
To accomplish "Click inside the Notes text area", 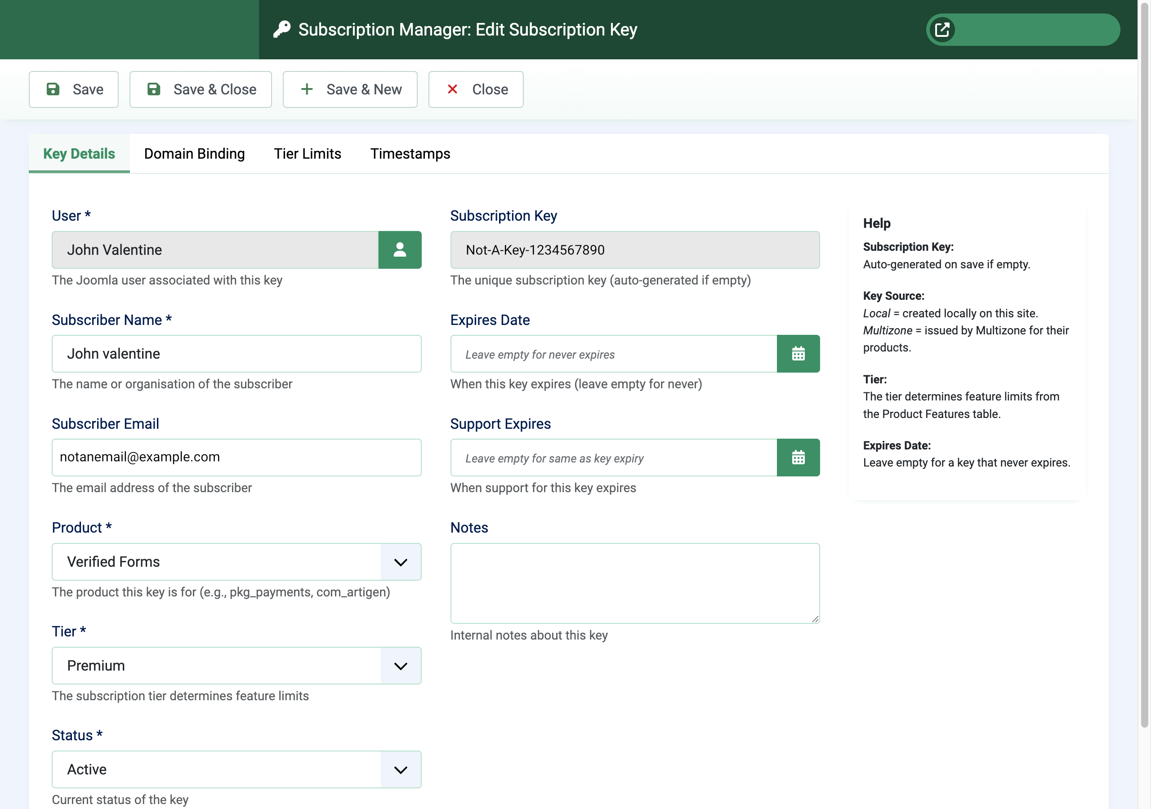I will [x=634, y=583].
